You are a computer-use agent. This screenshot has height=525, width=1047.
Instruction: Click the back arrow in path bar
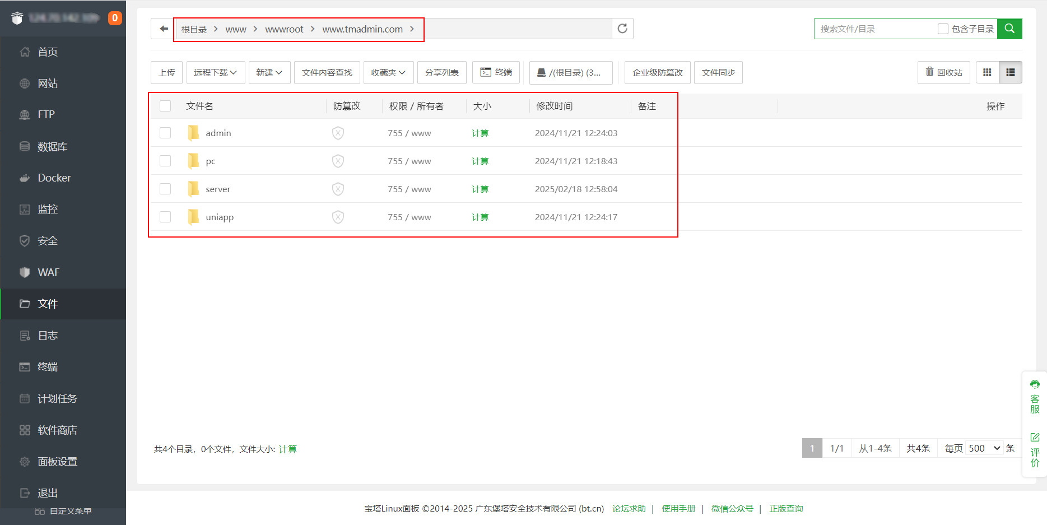163,29
